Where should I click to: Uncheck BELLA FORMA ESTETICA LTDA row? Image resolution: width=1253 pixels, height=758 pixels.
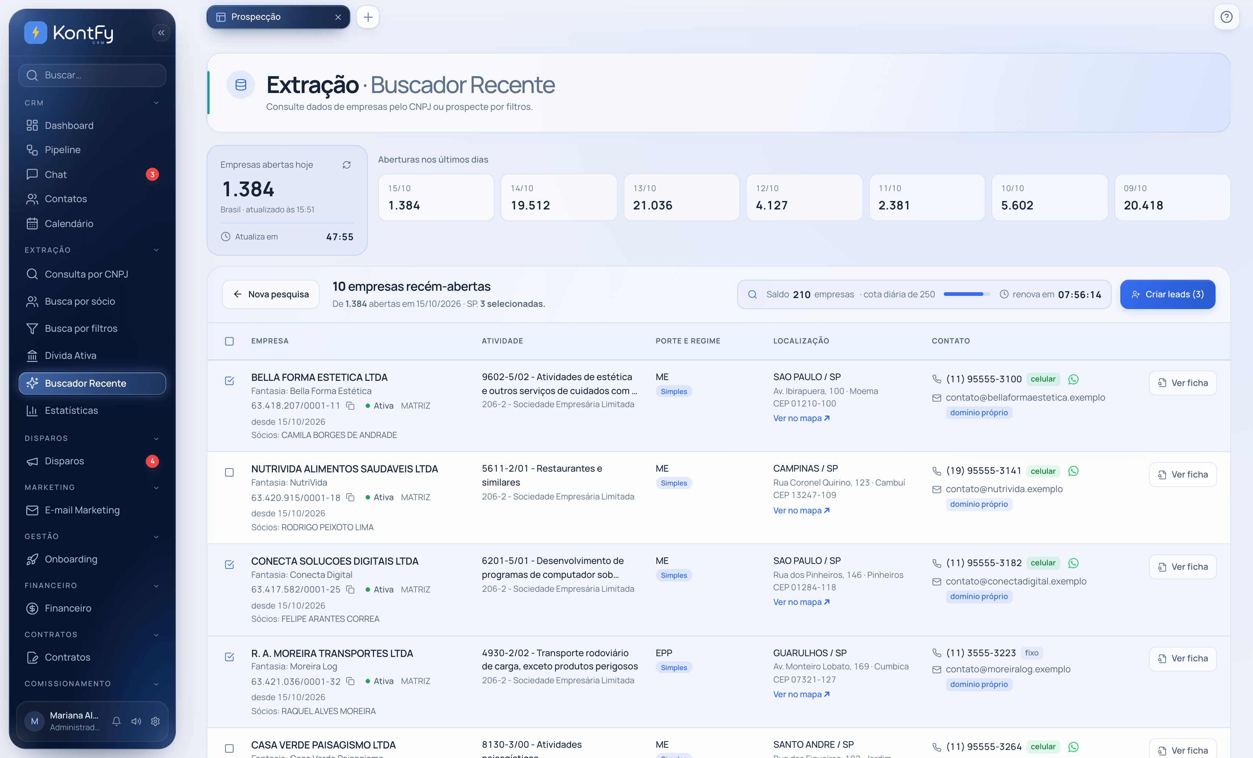pos(229,381)
